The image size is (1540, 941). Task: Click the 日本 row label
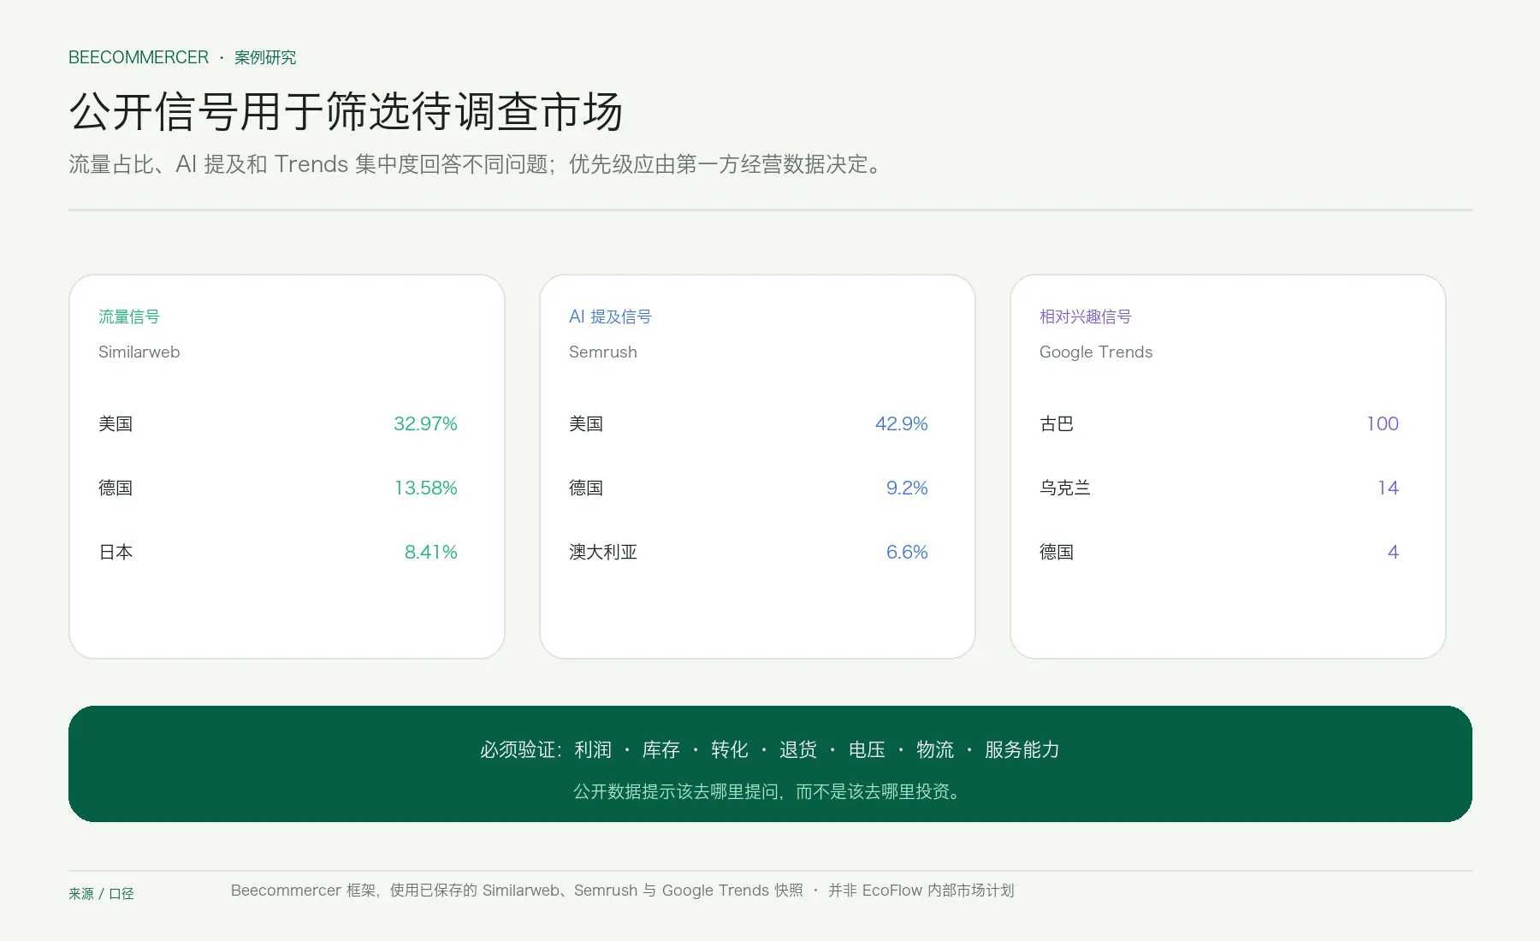click(x=115, y=552)
